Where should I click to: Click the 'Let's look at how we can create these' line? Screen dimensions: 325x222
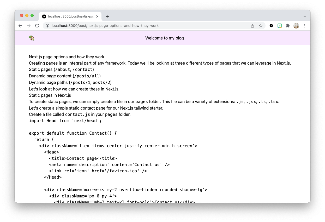[74, 89]
